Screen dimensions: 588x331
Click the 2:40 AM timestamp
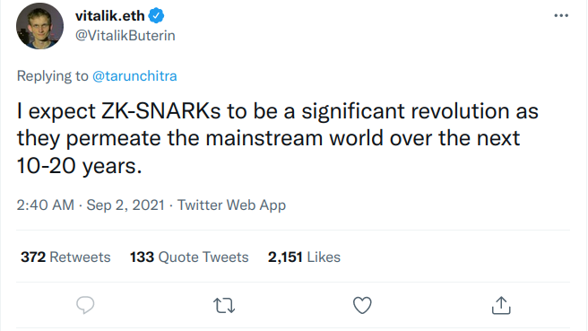point(46,205)
